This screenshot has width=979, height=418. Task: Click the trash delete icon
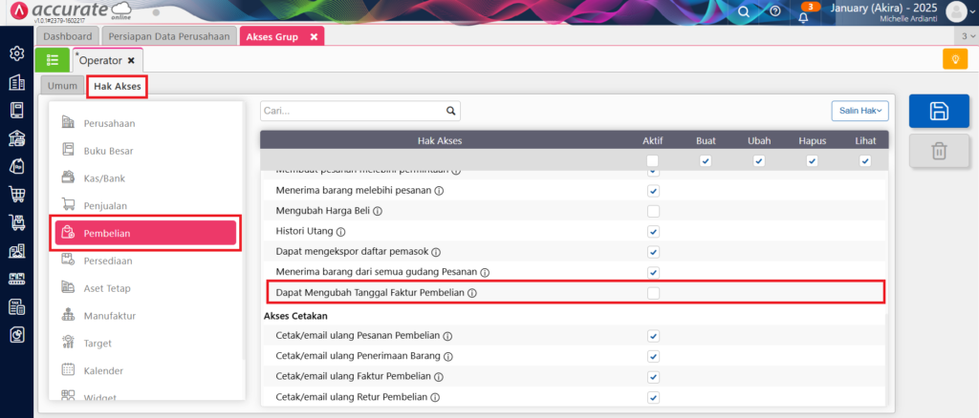click(938, 151)
